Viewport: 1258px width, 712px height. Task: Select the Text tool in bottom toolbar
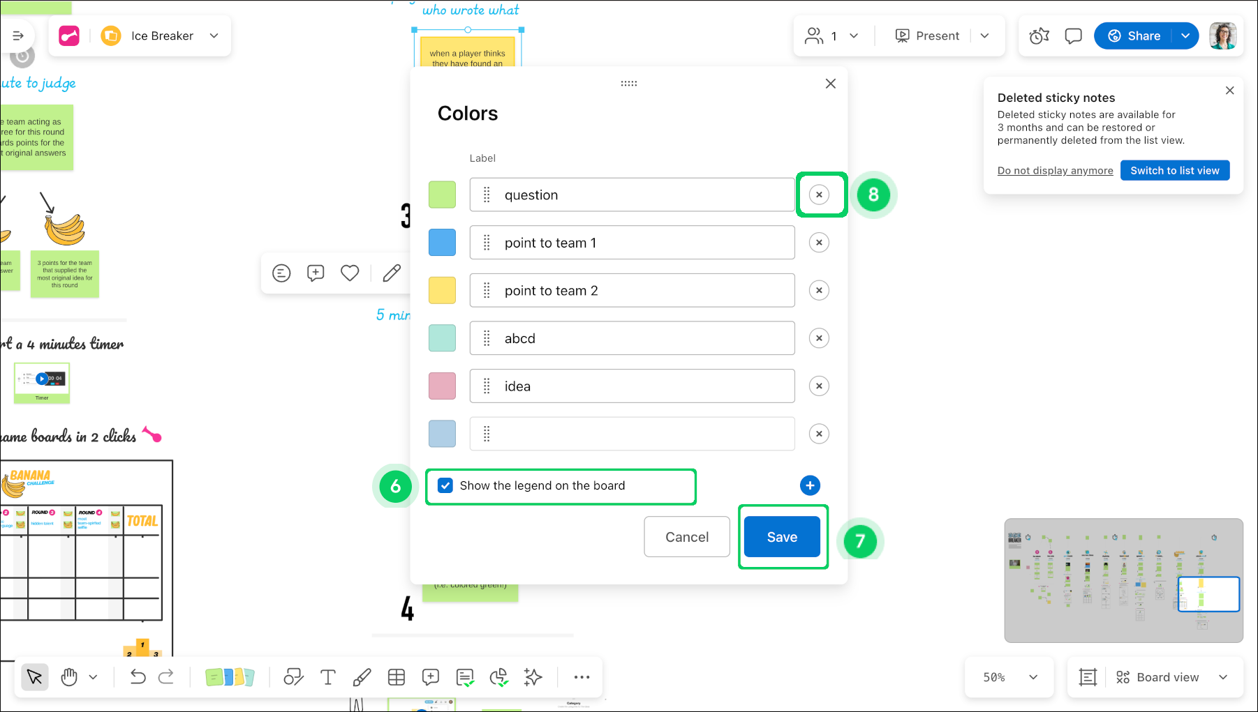(x=327, y=677)
